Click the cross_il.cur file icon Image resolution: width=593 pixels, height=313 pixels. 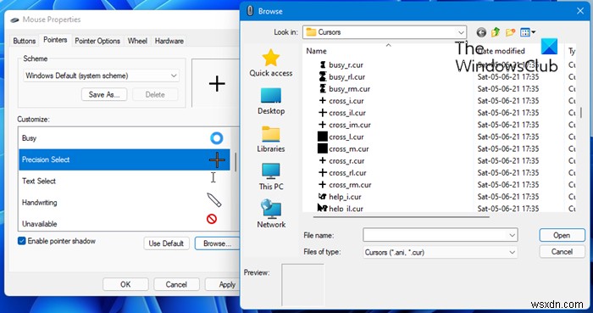coord(322,113)
